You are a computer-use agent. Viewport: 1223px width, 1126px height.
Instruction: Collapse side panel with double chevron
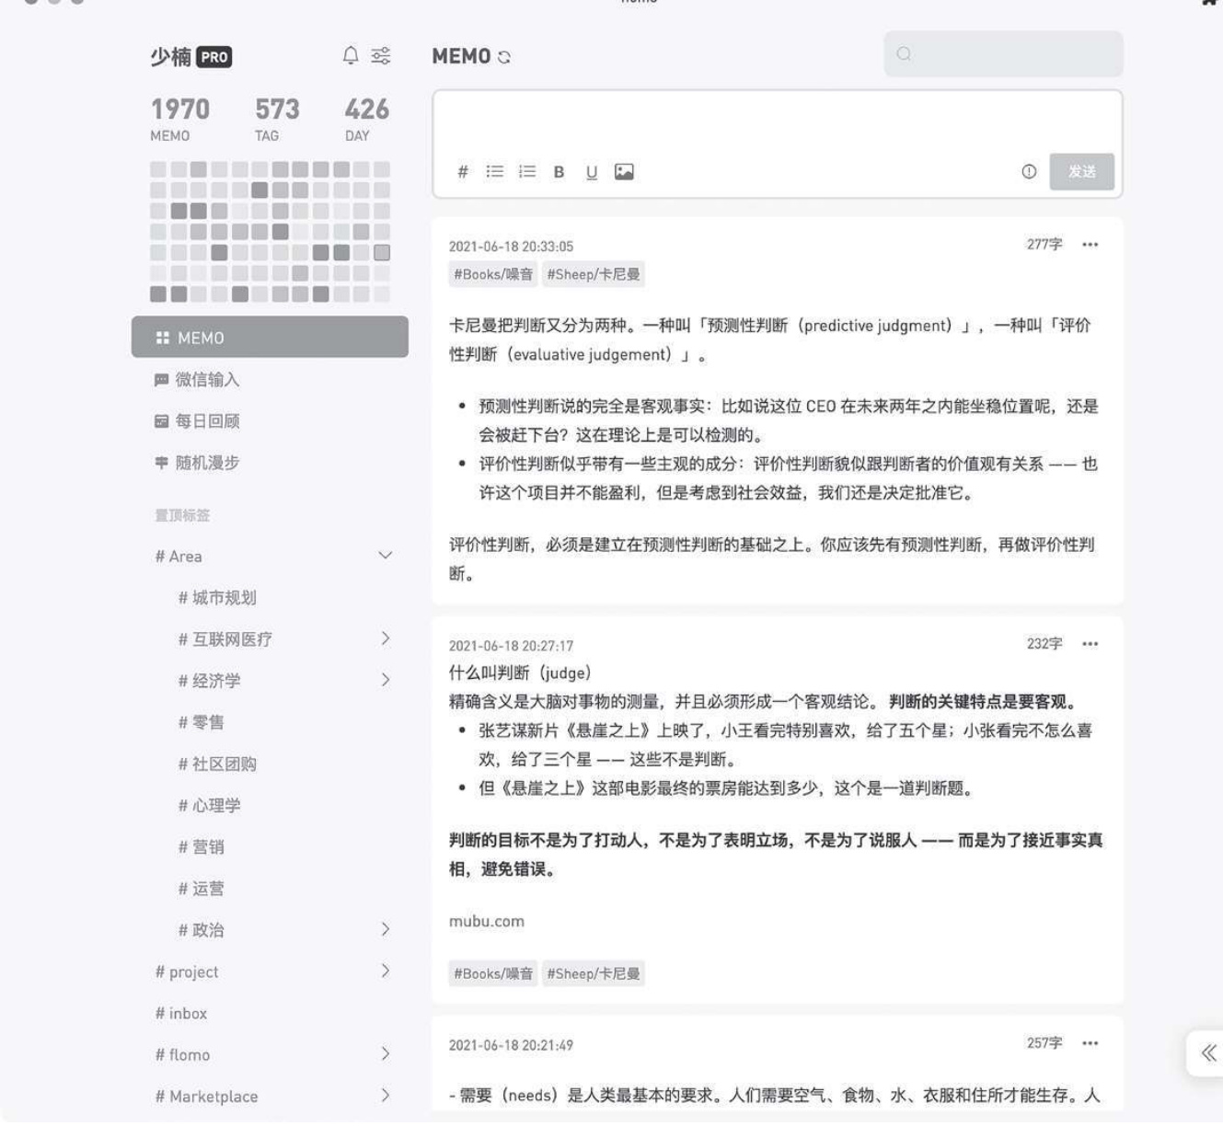point(1208,1053)
